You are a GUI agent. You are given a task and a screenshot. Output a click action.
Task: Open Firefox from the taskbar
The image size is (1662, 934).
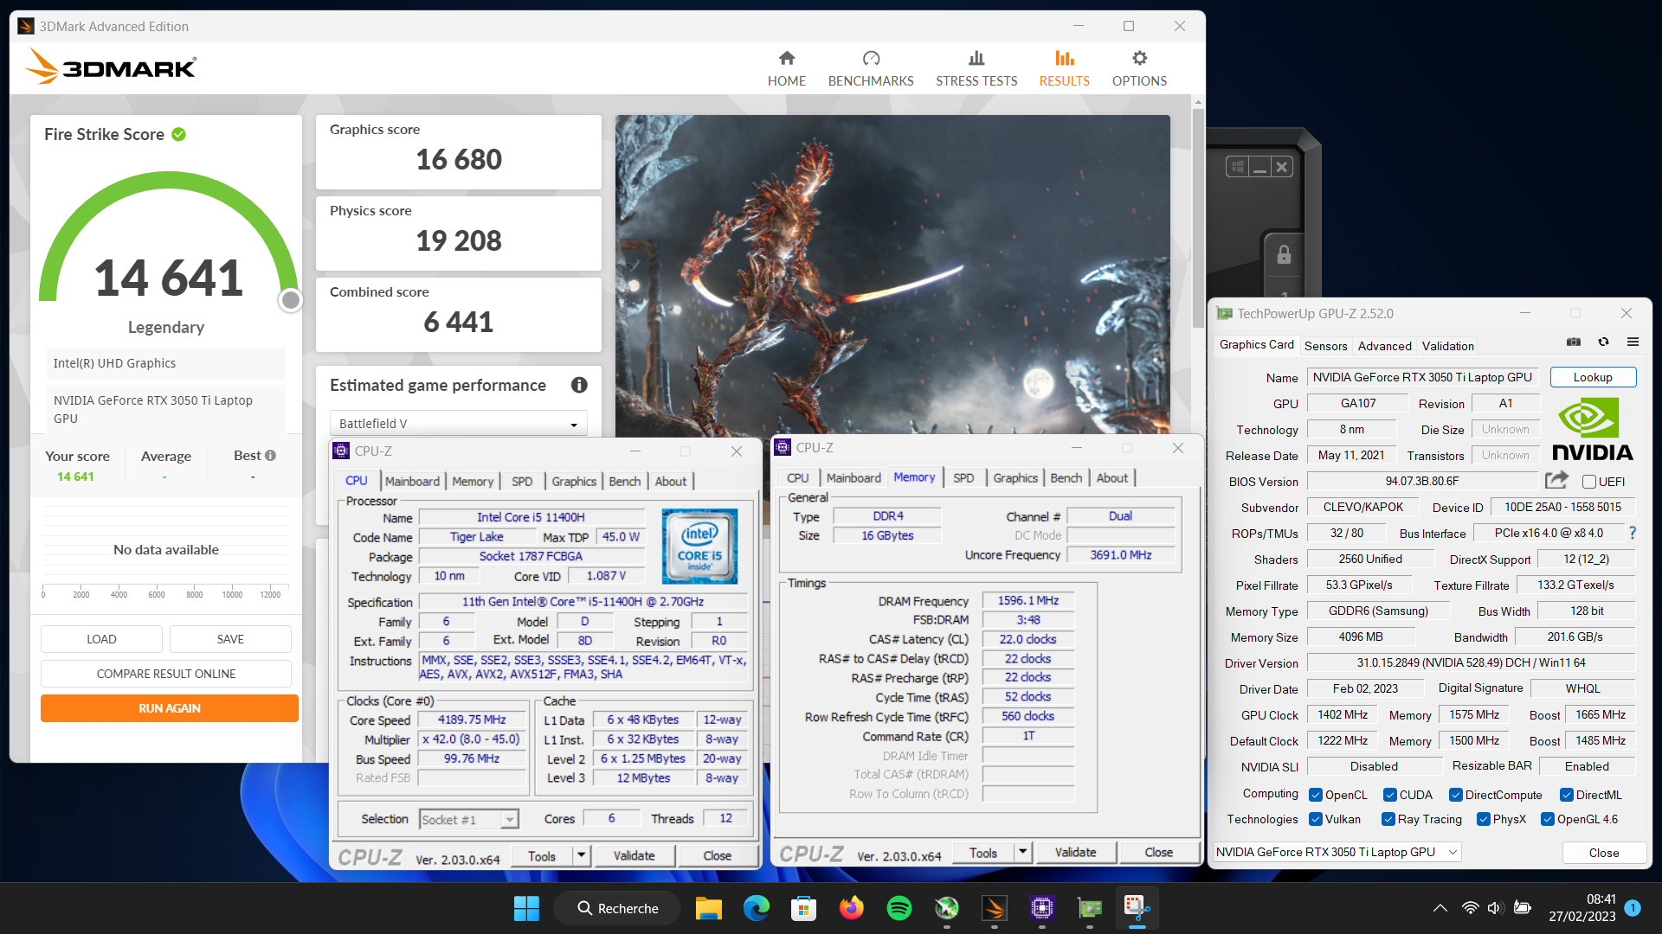point(851,908)
